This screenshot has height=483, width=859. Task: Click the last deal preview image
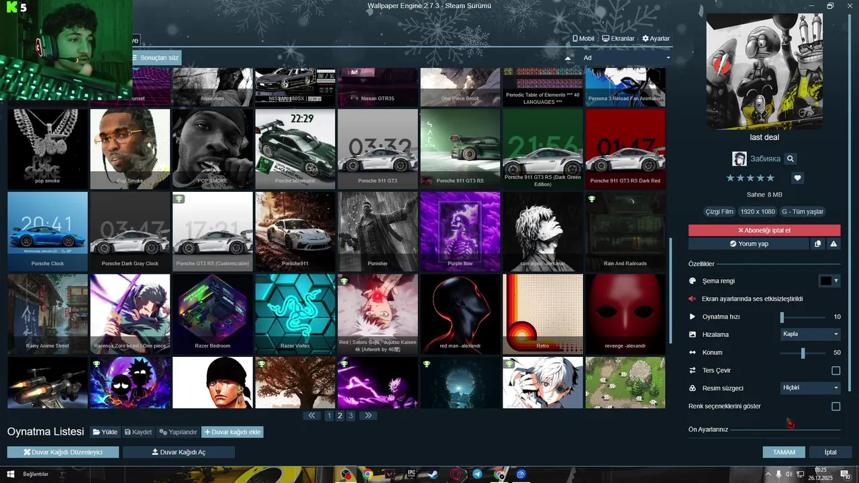[764, 71]
